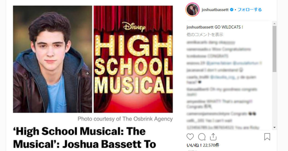The width and height of the screenshot is (288, 151).
Task: Click the joshuatbassett name in the caption
Action: [200, 27]
